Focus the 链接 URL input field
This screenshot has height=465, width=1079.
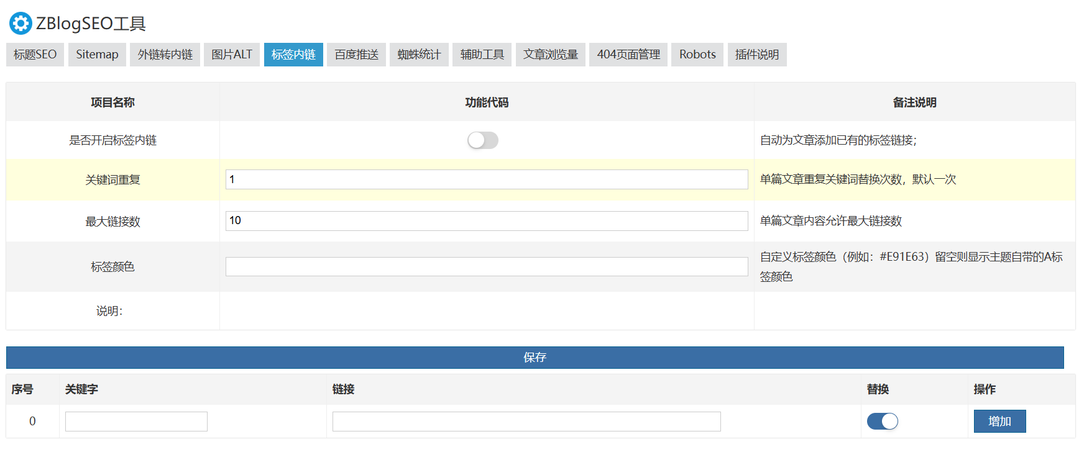coord(526,422)
